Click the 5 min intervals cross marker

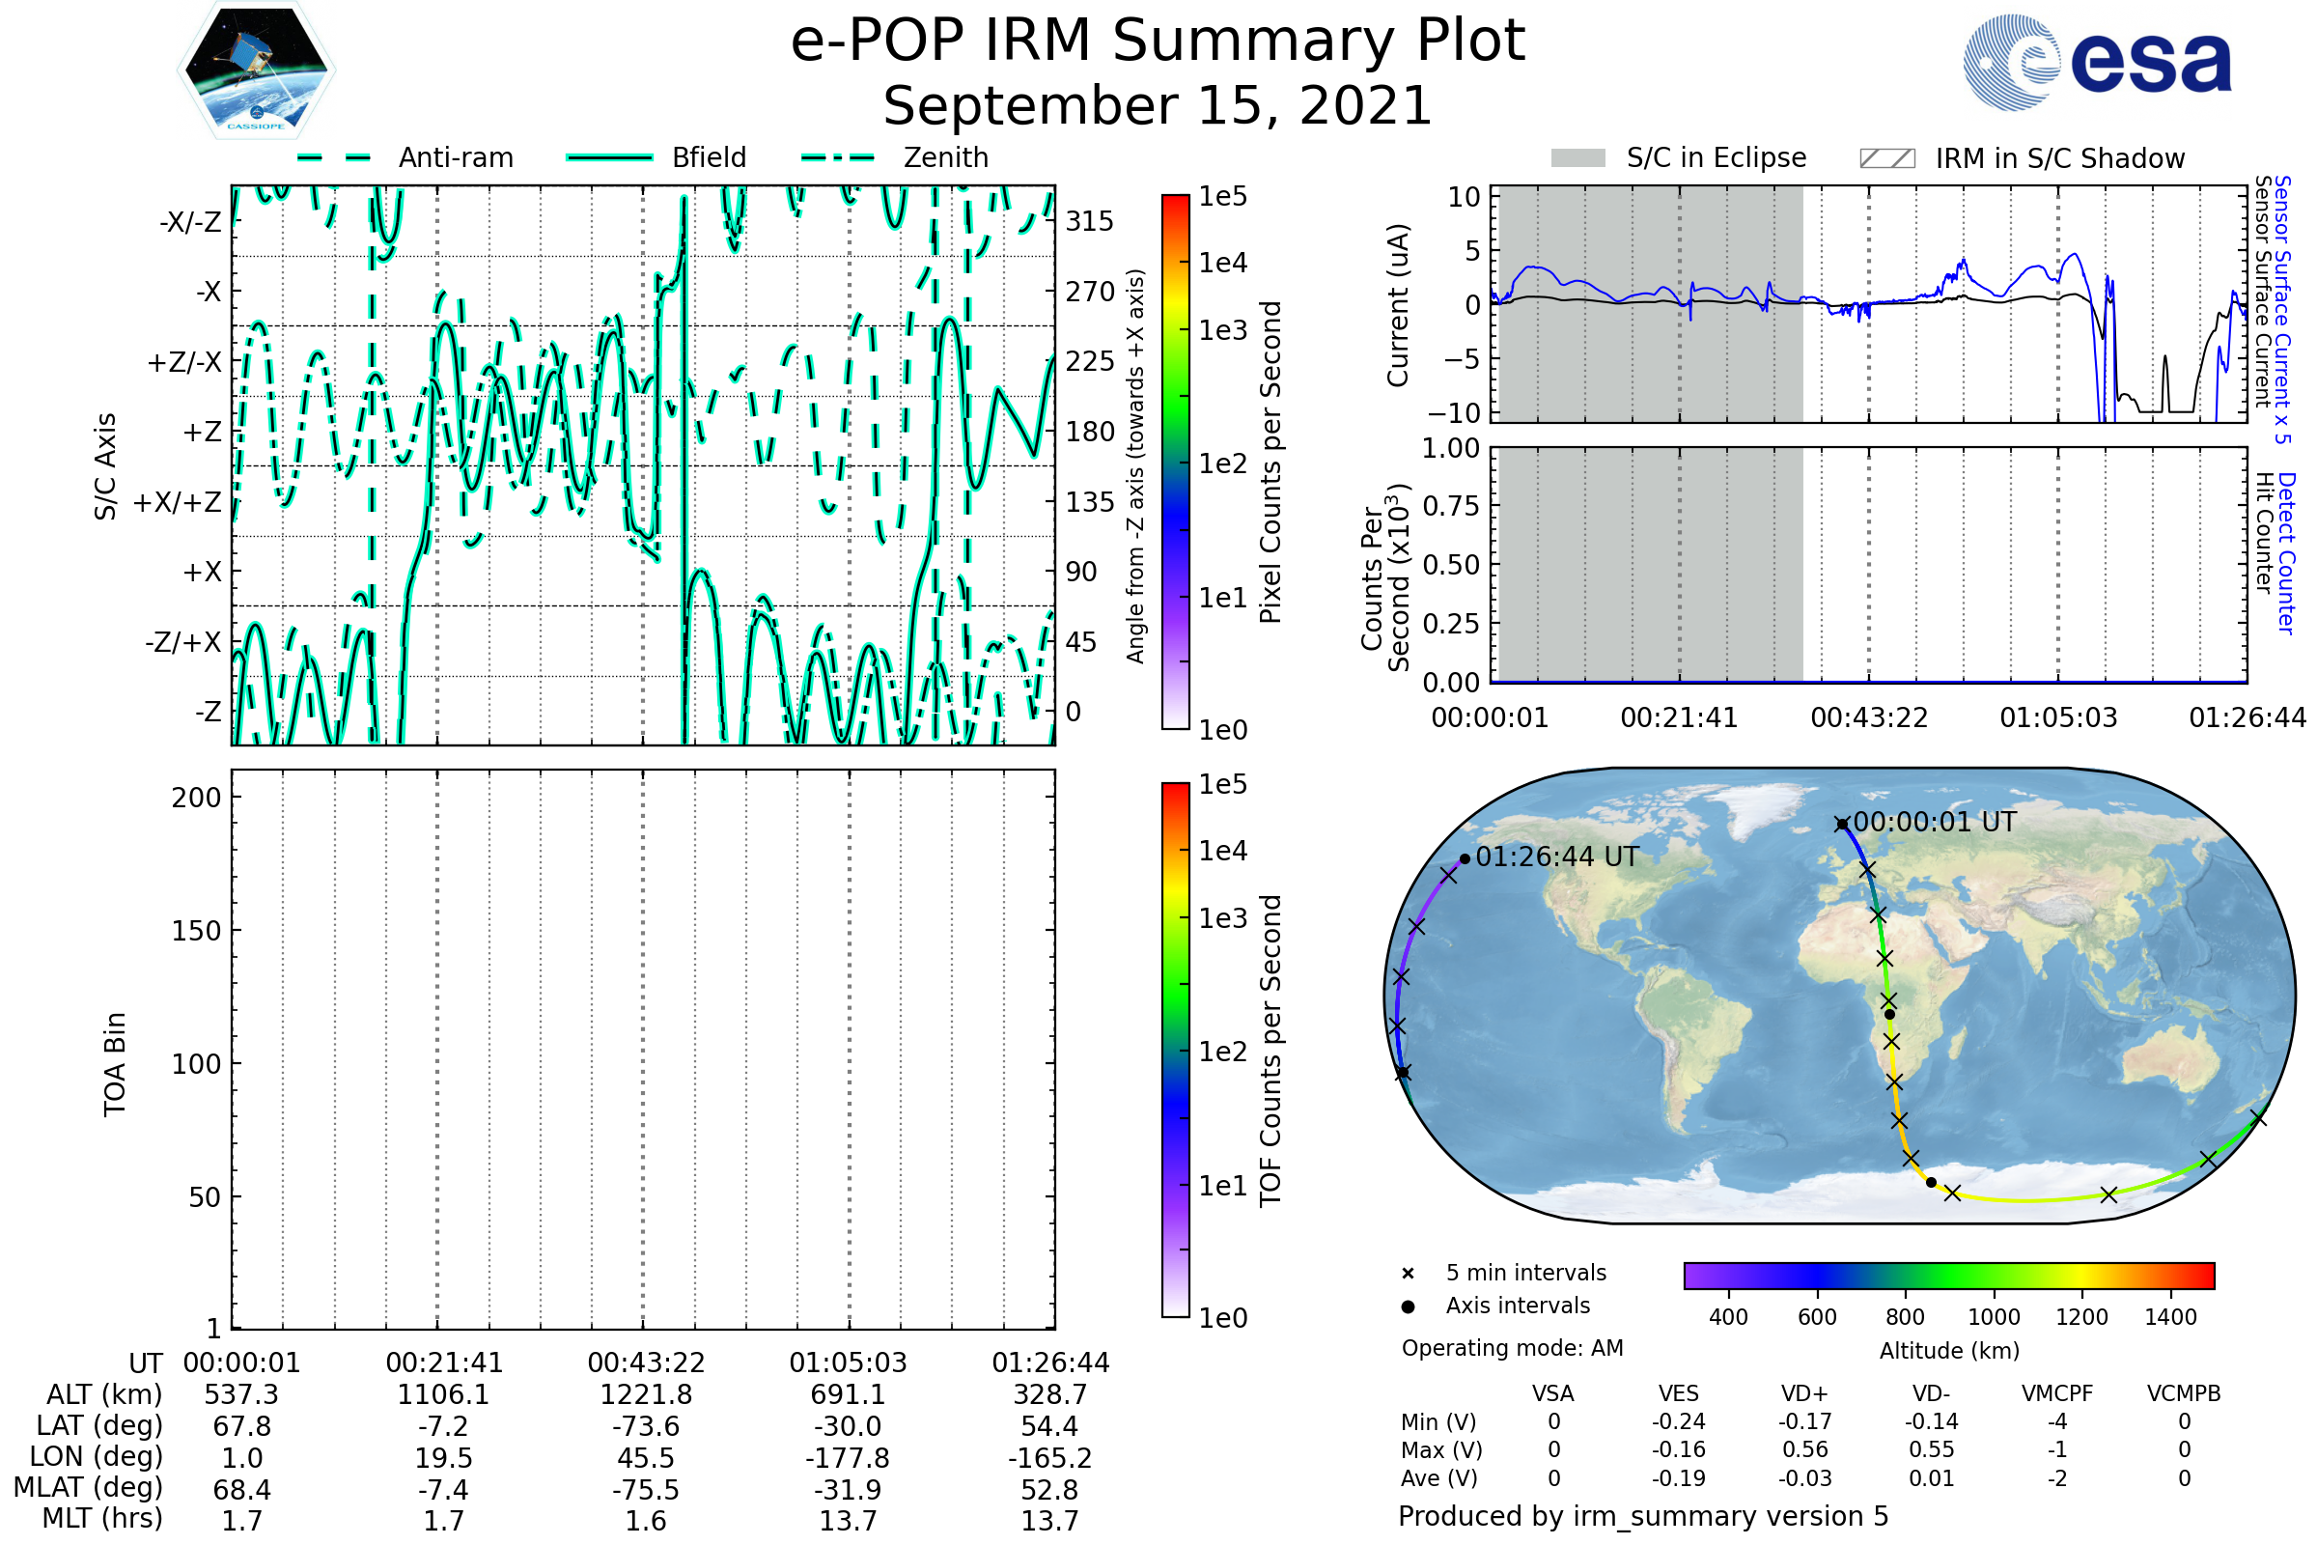click(1408, 1274)
